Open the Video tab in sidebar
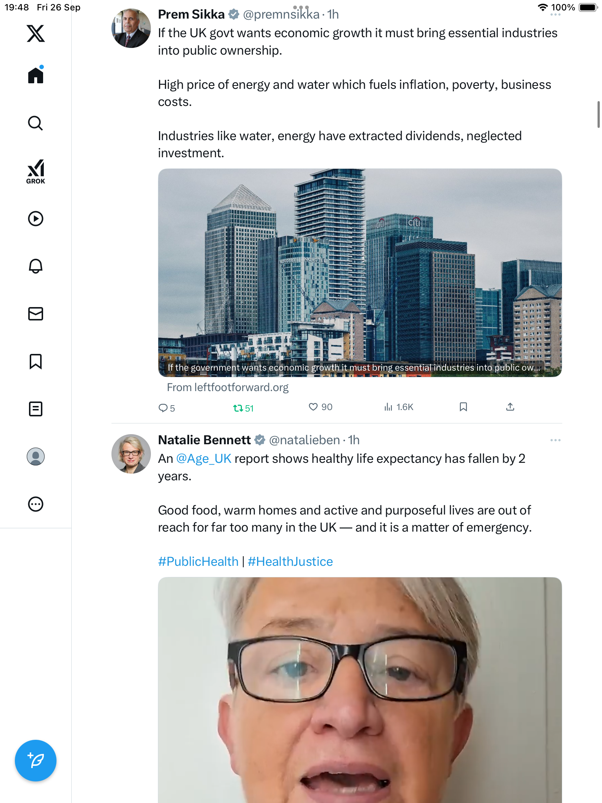 [36, 219]
